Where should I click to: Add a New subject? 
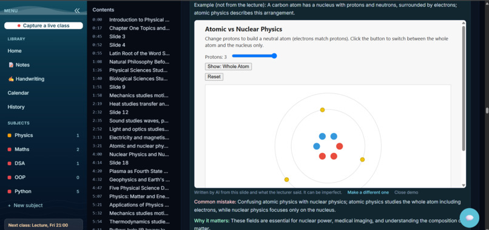coord(25,205)
